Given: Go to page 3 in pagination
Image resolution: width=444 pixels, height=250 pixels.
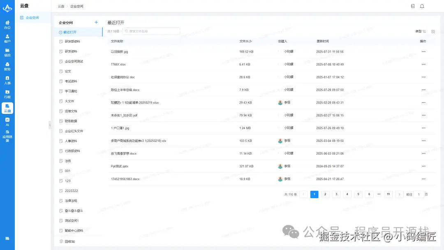Looking at the screenshot, I should [x=336, y=194].
